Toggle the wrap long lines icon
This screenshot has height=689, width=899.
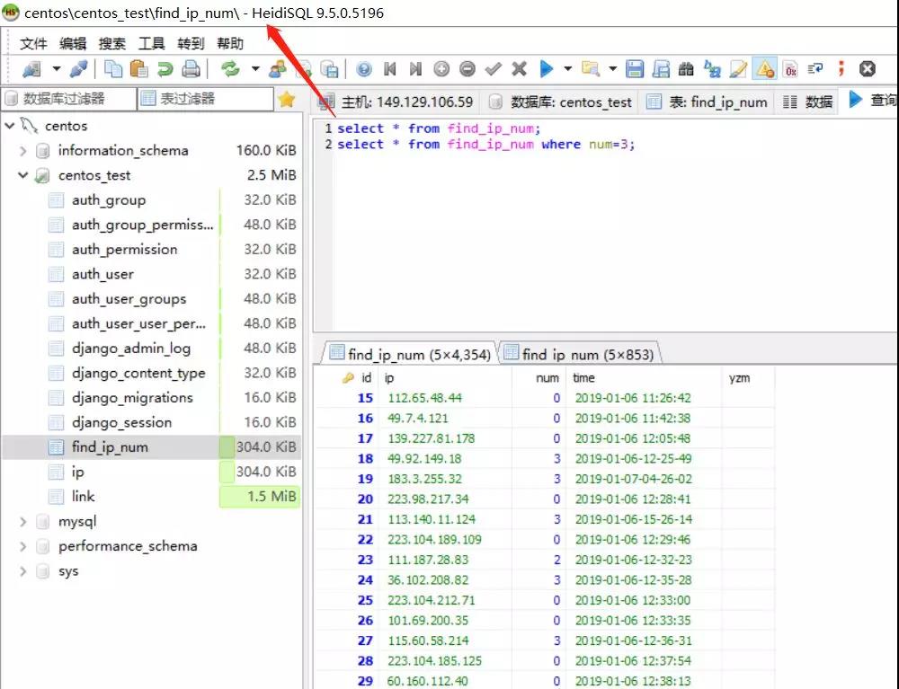point(815,69)
